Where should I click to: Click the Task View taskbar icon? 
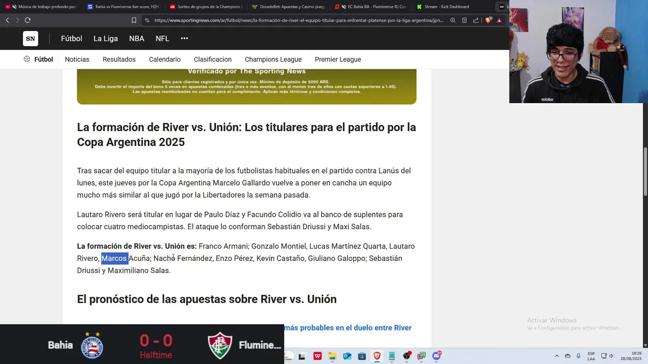coord(302,356)
